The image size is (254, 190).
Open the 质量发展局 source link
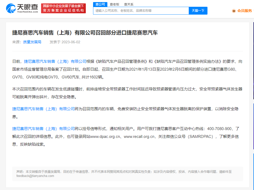[x=32, y=42]
